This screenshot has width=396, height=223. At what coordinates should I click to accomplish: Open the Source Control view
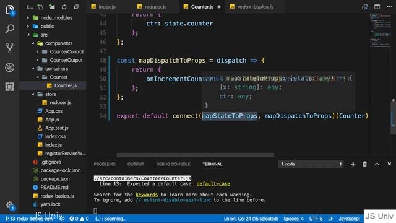coord(10,48)
